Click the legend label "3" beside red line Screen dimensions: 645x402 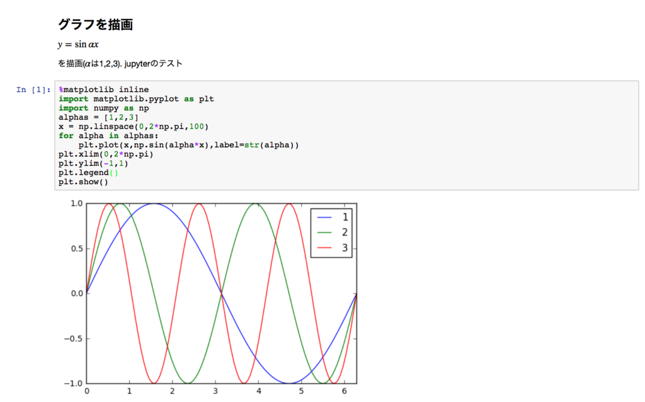pos(345,248)
